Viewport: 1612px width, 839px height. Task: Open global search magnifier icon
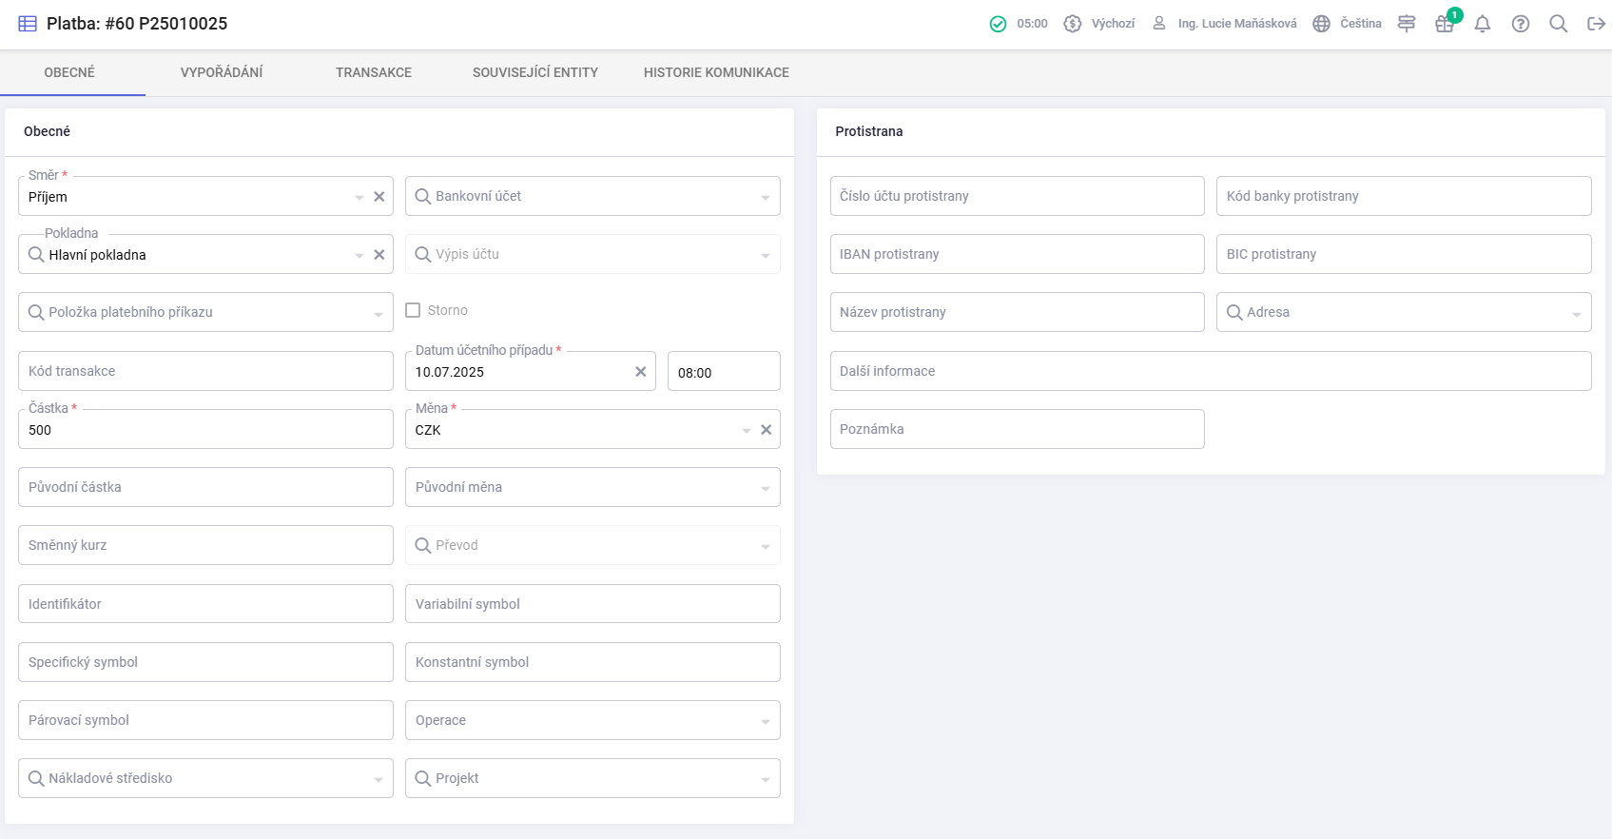tap(1559, 24)
